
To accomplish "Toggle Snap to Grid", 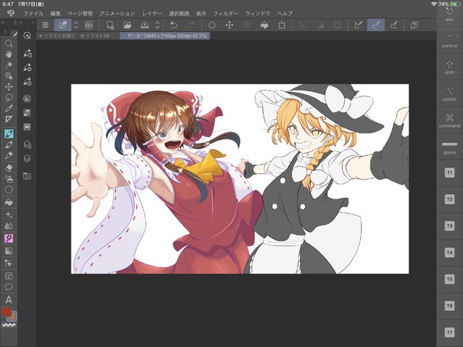I will pyautogui.click(x=394, y=25).
